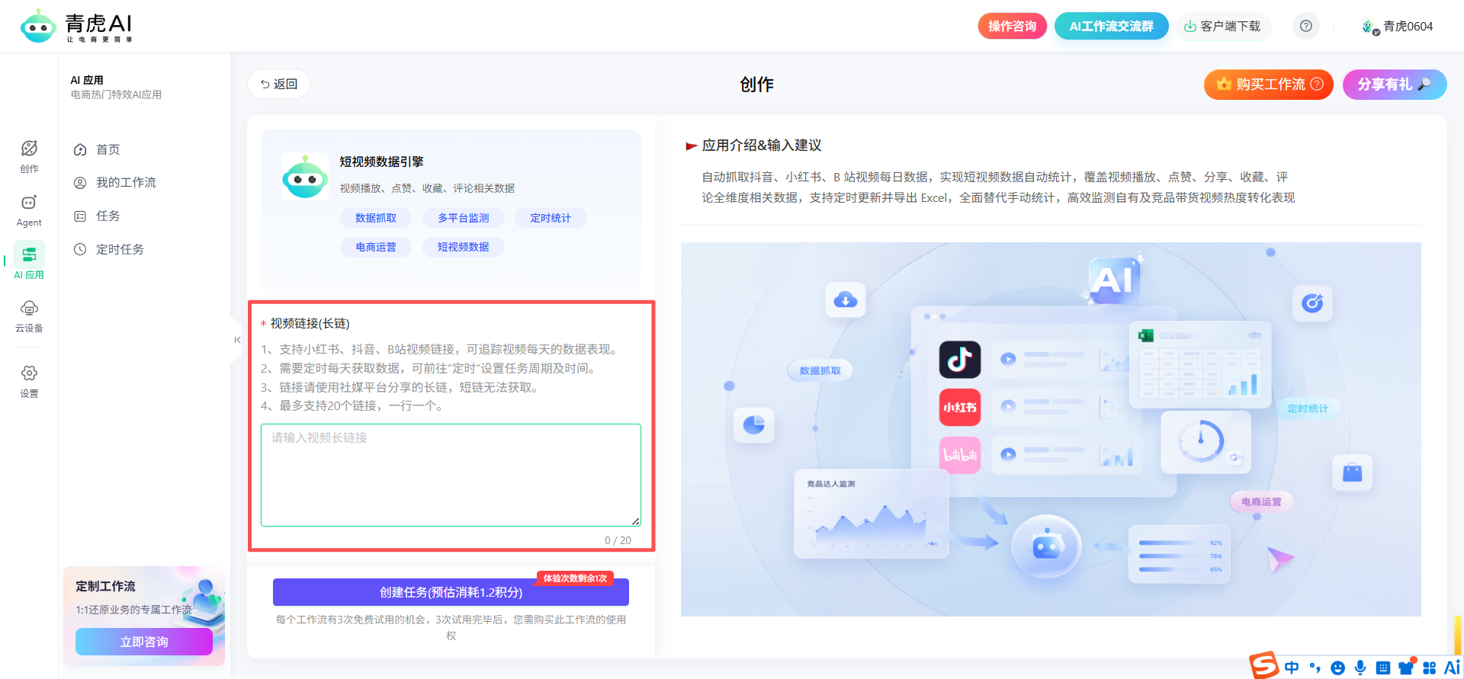Screen dimensions: 1464x679
Task: Click the help question mark icon
Action: pos(1305,26)
